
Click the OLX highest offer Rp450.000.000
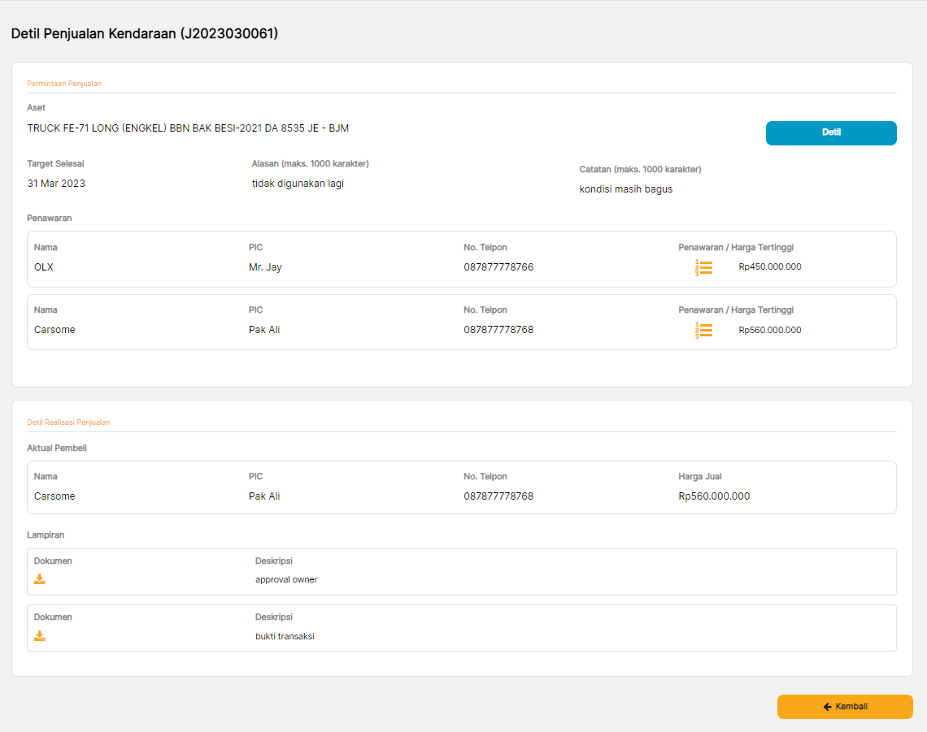click(769, 266)
